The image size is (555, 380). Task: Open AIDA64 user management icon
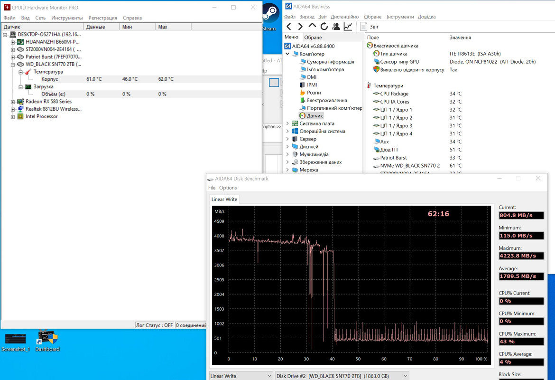(336, 27)
